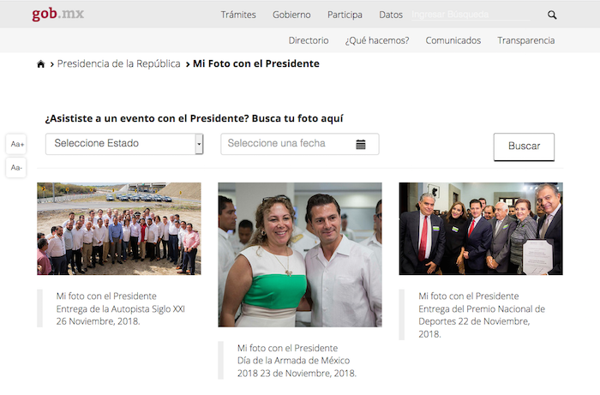Open the Directorio link
Viewport: 600px width, 395px height.
point(309,40)
